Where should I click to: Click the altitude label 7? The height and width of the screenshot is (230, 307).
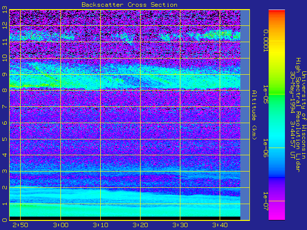tap(5, 106)
